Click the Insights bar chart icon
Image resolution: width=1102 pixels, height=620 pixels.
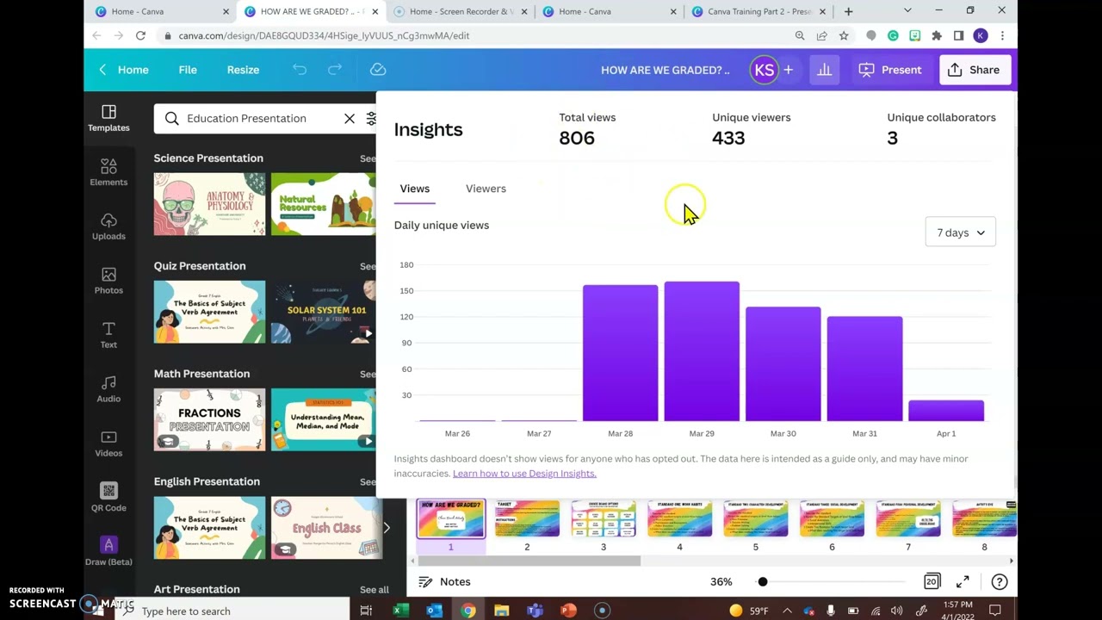[x=824, y=70]
